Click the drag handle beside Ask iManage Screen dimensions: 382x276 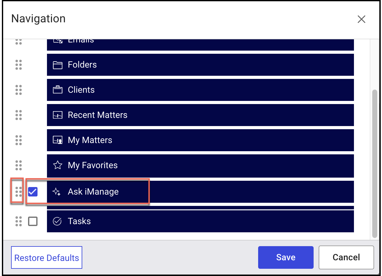[x=18, y=191]
